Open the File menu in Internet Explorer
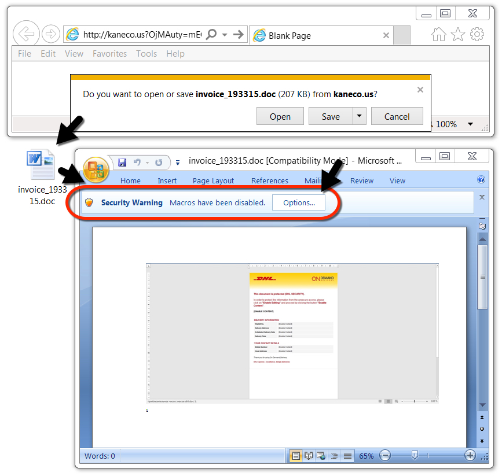The image size is (502, 476). pyautogui.click(x=25, y=53)
